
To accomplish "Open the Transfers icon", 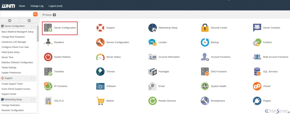I will click(48, 72).
